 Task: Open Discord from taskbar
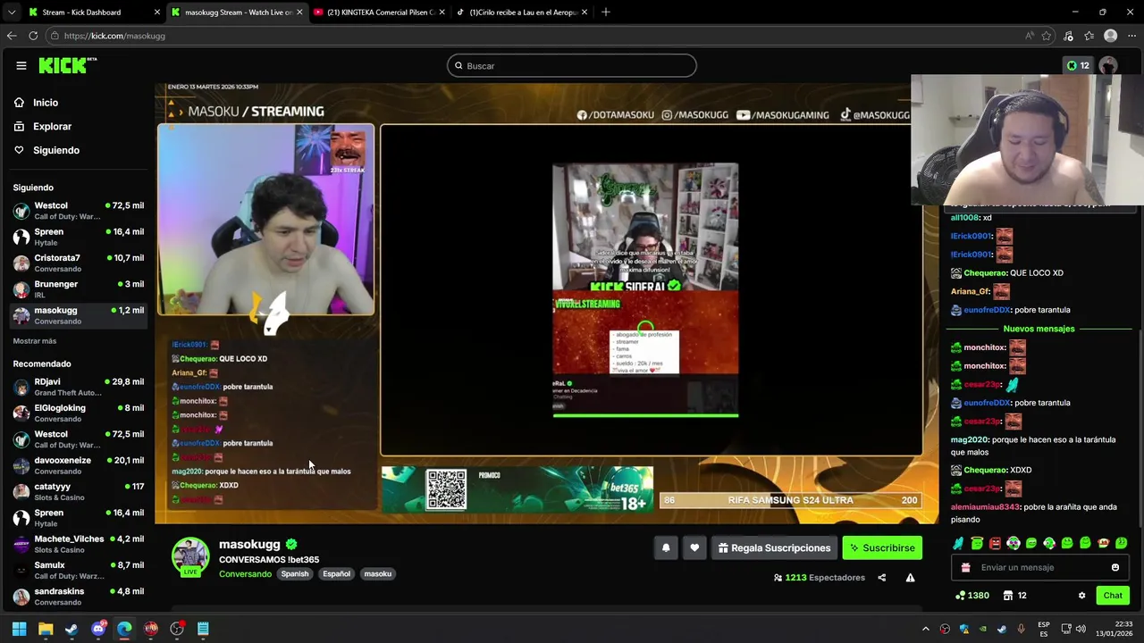[x=98, y=629]
